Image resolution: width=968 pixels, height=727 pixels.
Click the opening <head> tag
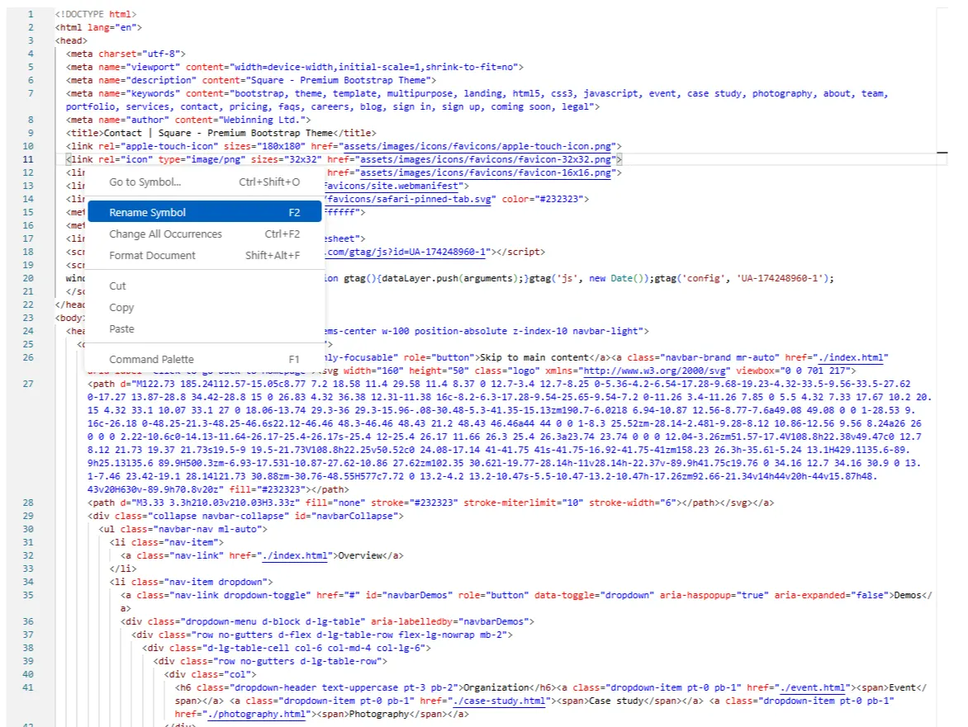coord(71,40)
